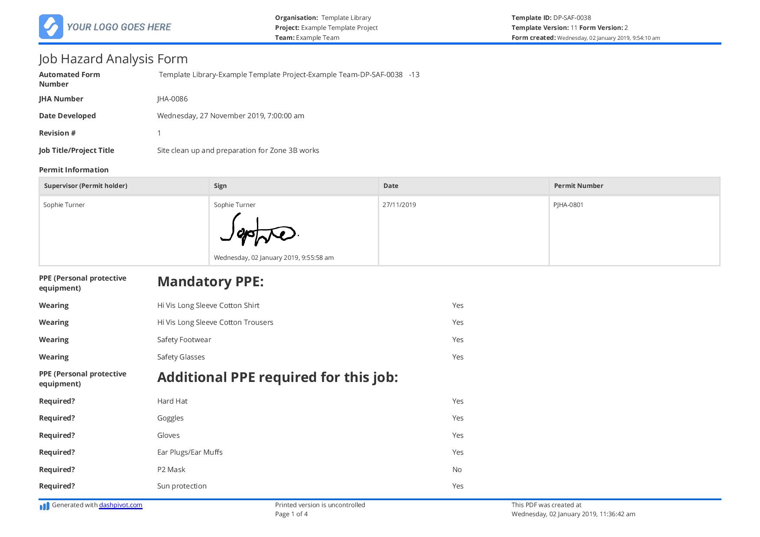Collapse the Permit Information section

pyautogui.click(x=74, y=170)
